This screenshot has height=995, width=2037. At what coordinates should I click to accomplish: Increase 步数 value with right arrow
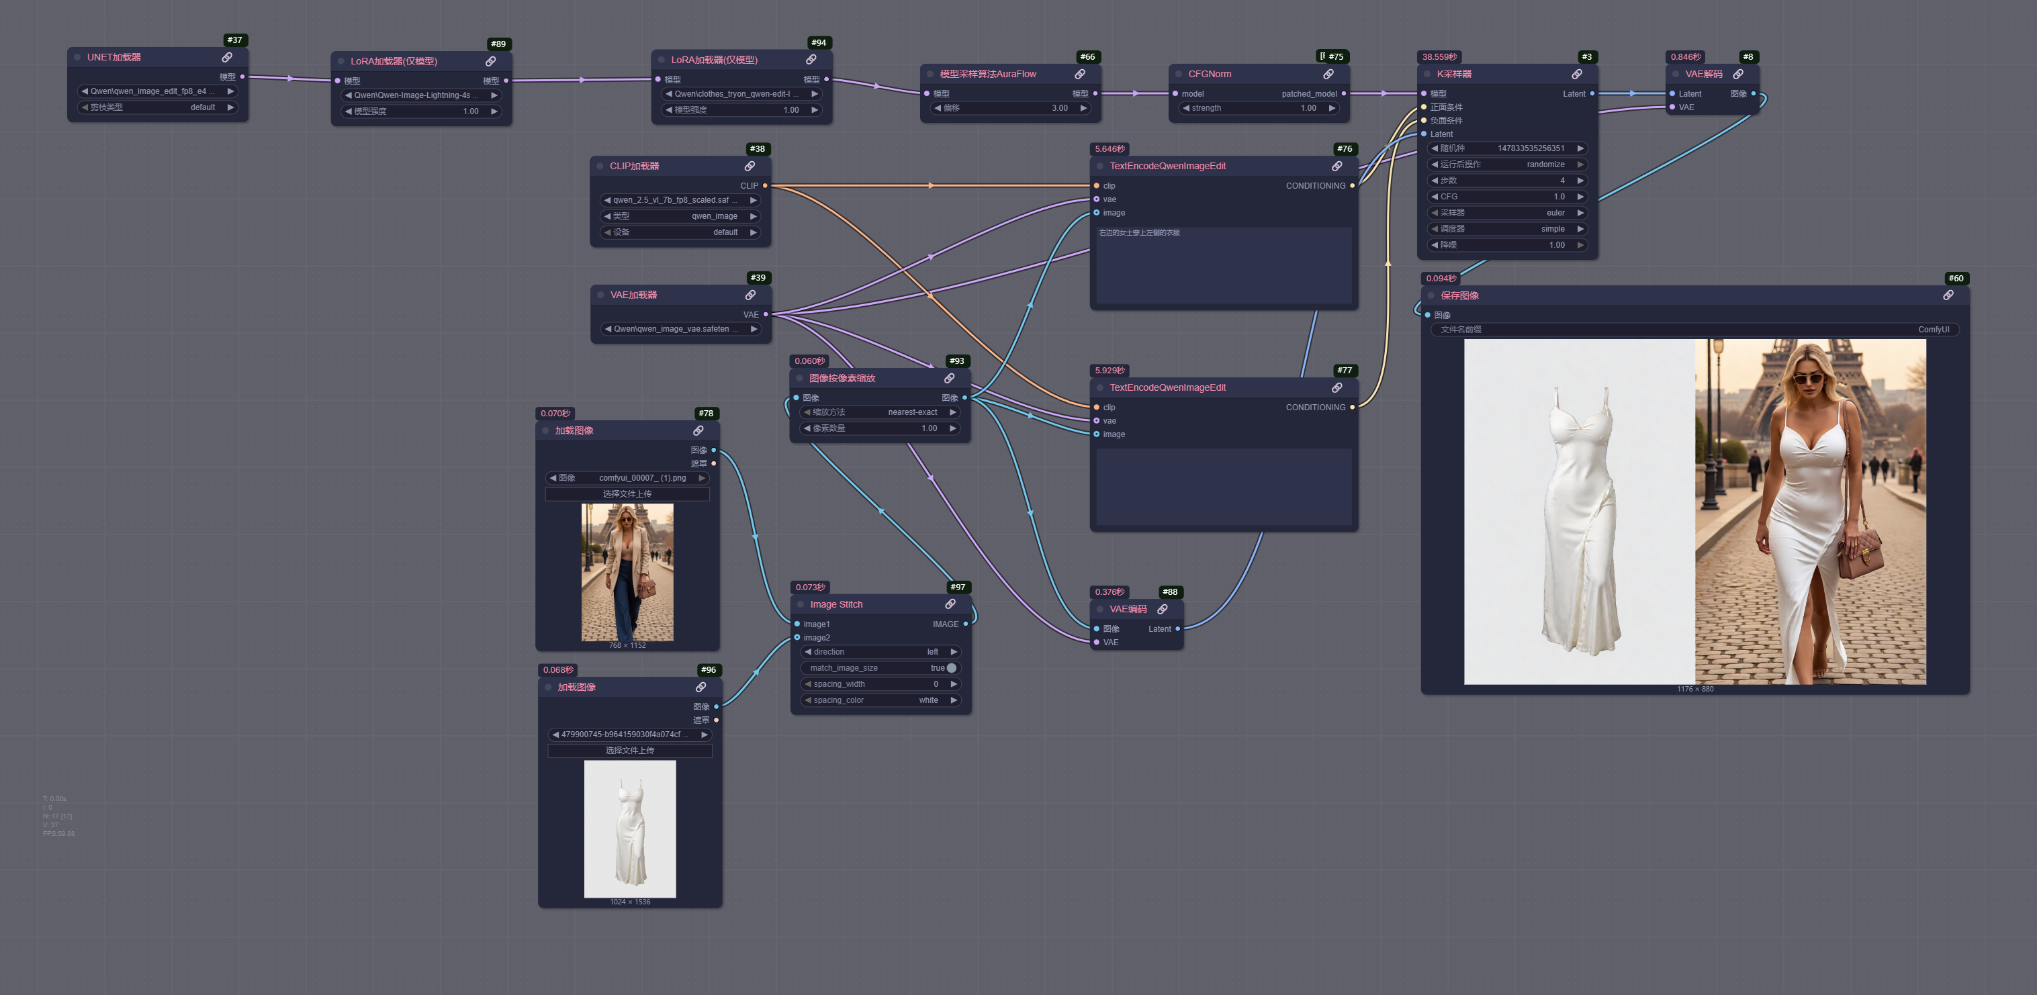tap(1580, 181)
